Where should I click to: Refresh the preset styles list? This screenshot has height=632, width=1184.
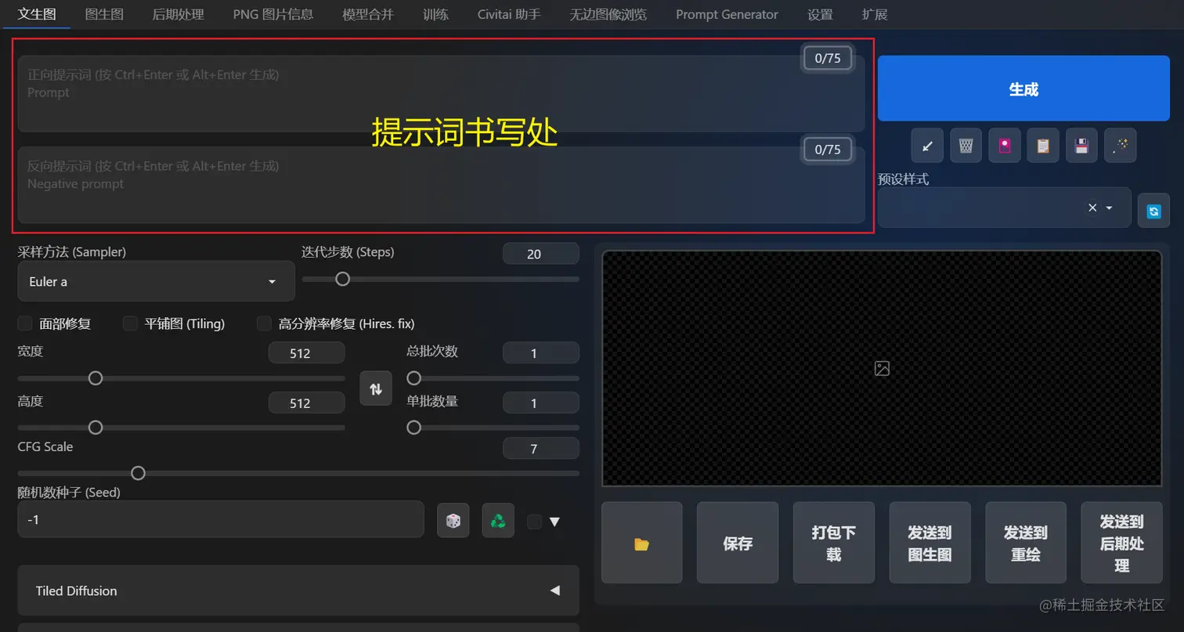pos(1153,211)
